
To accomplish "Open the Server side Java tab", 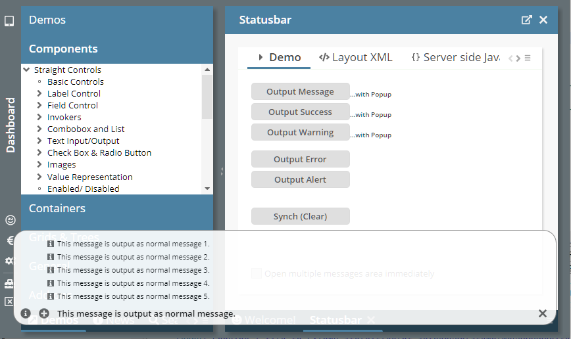I will click(x=455, y=57).
